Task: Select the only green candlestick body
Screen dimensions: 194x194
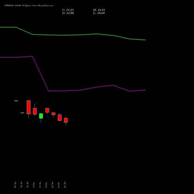Action: tap(41, 116)
